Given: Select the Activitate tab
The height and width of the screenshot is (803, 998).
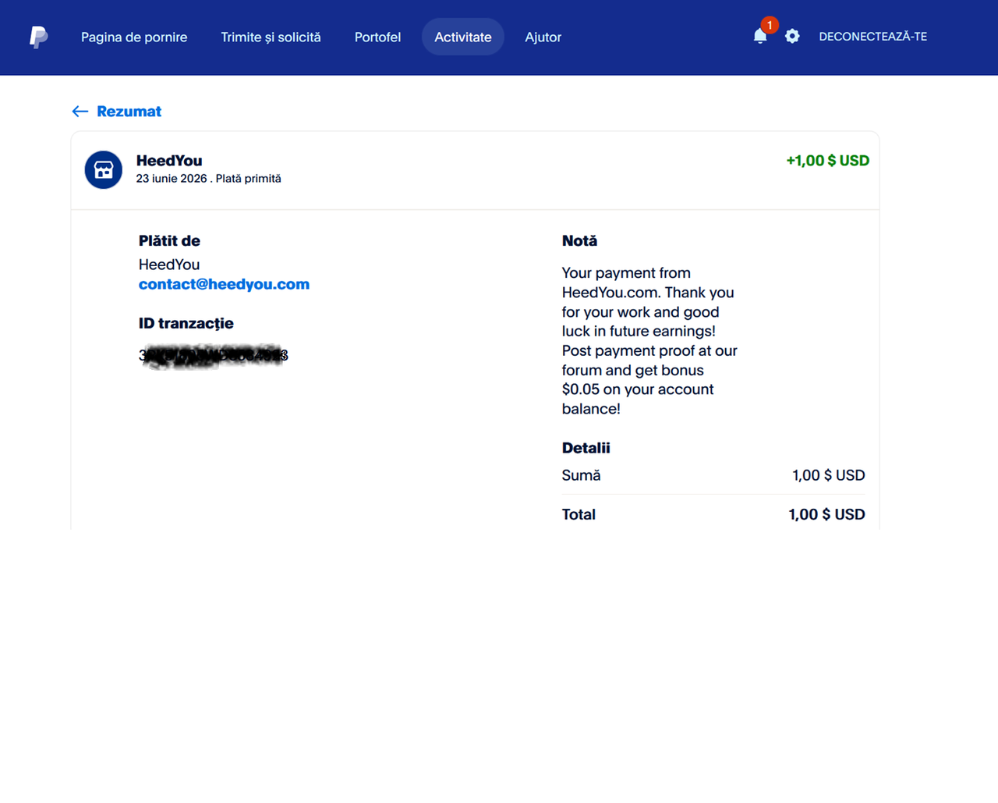Looking at the screenshot, I should (x=463, y=37).
